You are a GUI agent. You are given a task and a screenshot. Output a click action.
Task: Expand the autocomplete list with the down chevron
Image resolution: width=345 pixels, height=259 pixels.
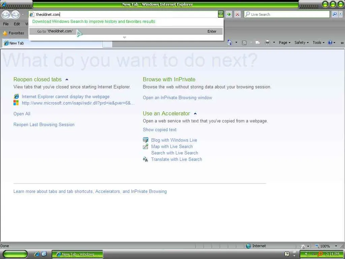[125, 37]
